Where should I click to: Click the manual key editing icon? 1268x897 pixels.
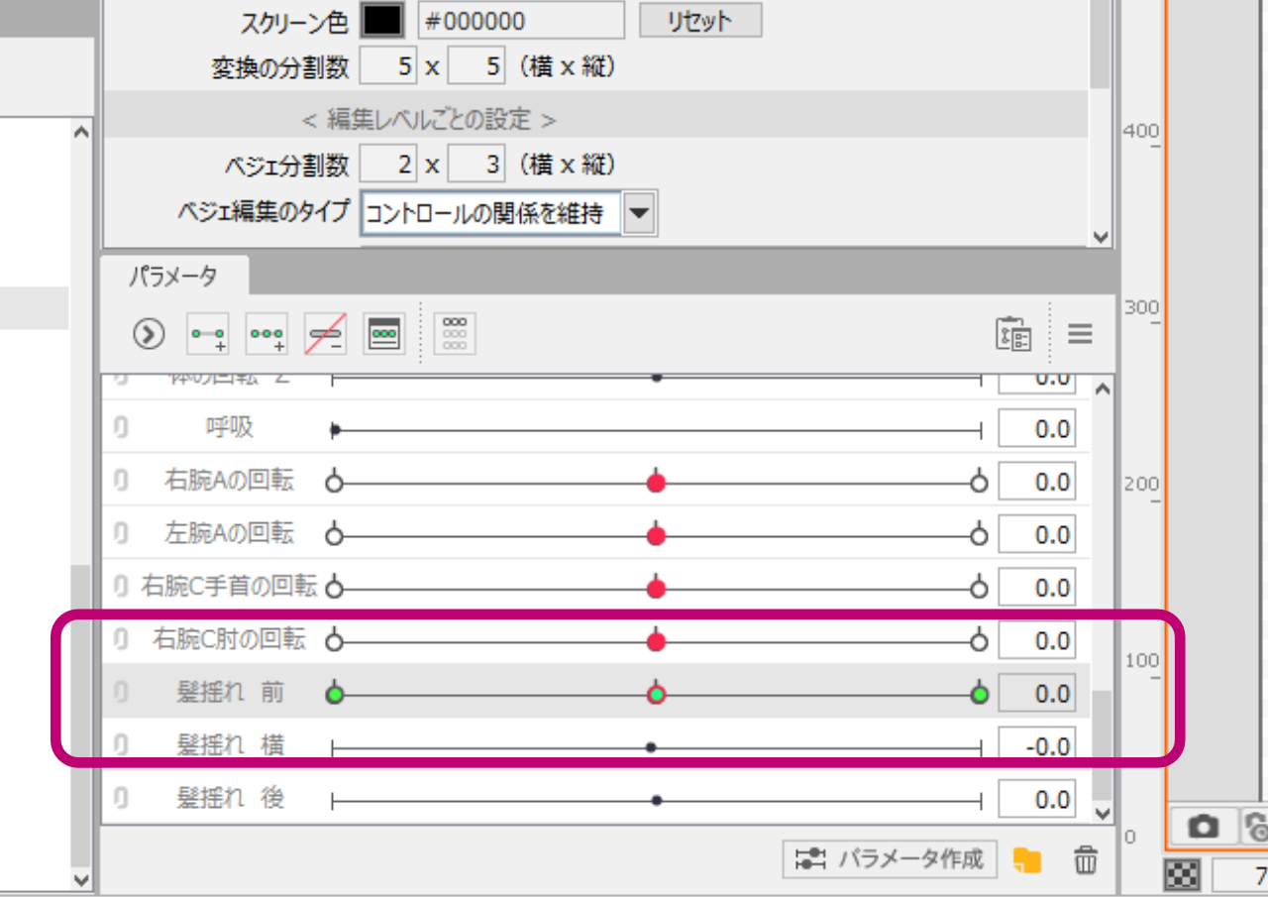point(384,335)
